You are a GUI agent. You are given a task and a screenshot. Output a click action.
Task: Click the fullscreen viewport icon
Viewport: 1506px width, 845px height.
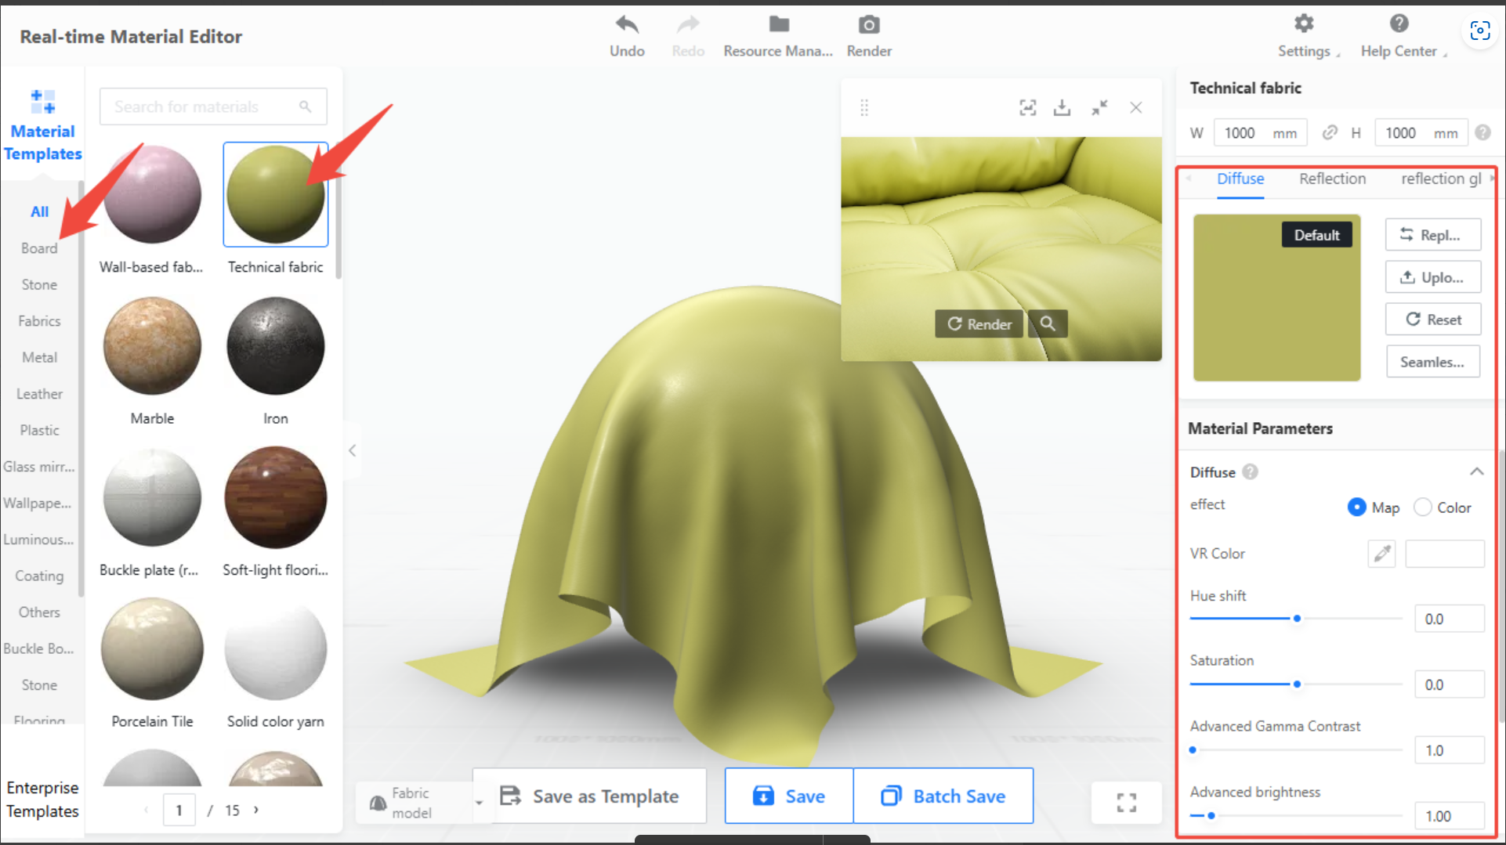click(x=1127, y=802)
